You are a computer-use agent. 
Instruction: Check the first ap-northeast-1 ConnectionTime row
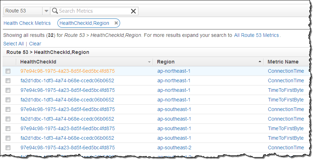pyautogui.click(x=8, y=71)
